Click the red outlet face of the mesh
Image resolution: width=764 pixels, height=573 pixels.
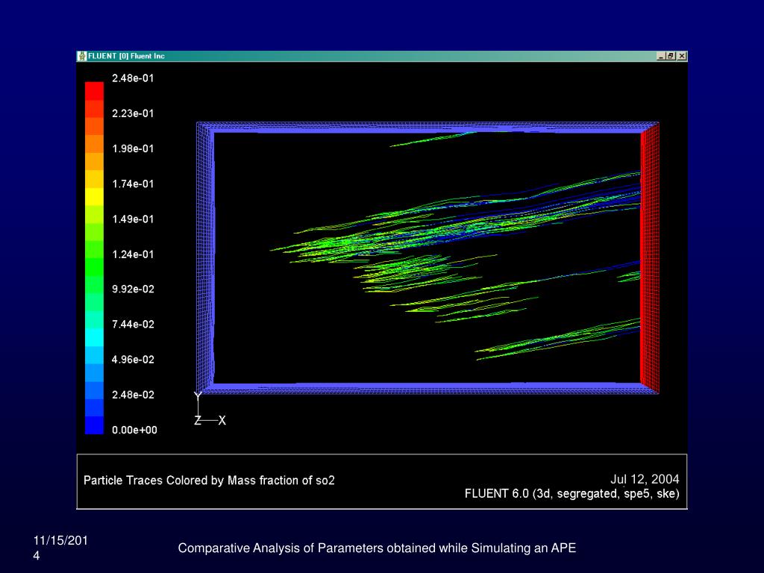coord(650,258)
